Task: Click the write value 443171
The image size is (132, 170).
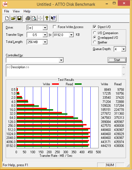Action: (x=106, y=142)
